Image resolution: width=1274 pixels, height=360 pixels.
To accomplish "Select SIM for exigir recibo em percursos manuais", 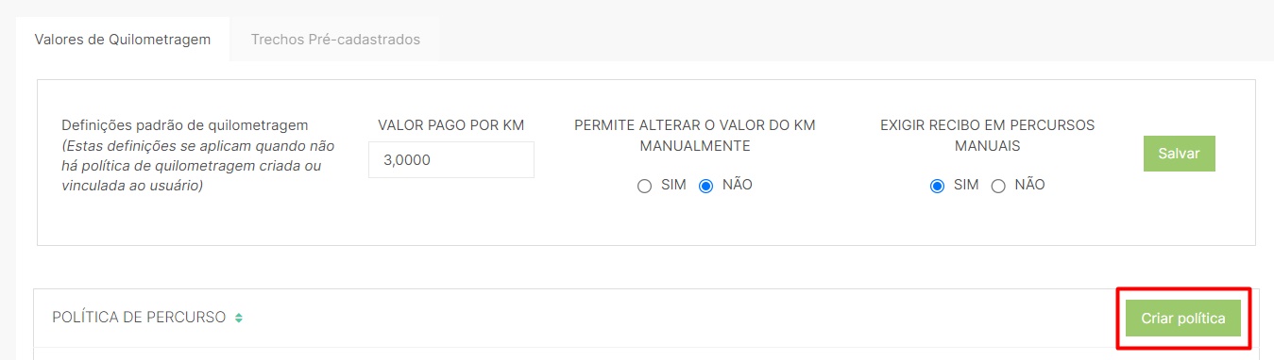I will [937, 186].
